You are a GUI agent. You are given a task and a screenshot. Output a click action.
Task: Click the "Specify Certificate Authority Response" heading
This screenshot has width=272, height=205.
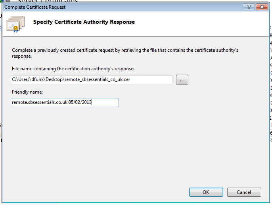[x=84, y=22]
